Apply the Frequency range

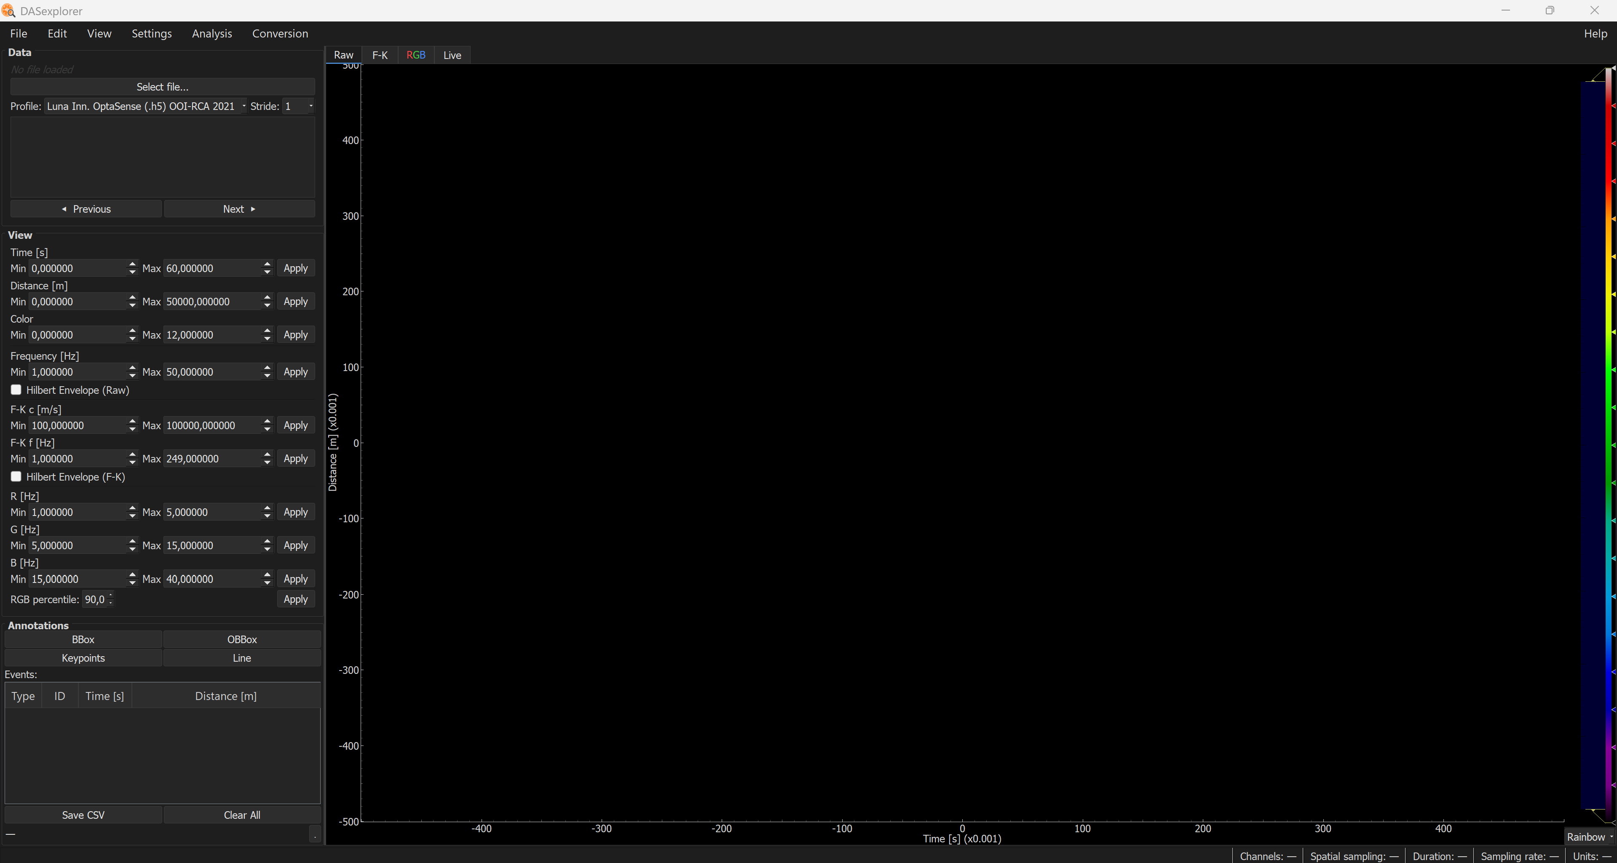(x=296, y=372)
